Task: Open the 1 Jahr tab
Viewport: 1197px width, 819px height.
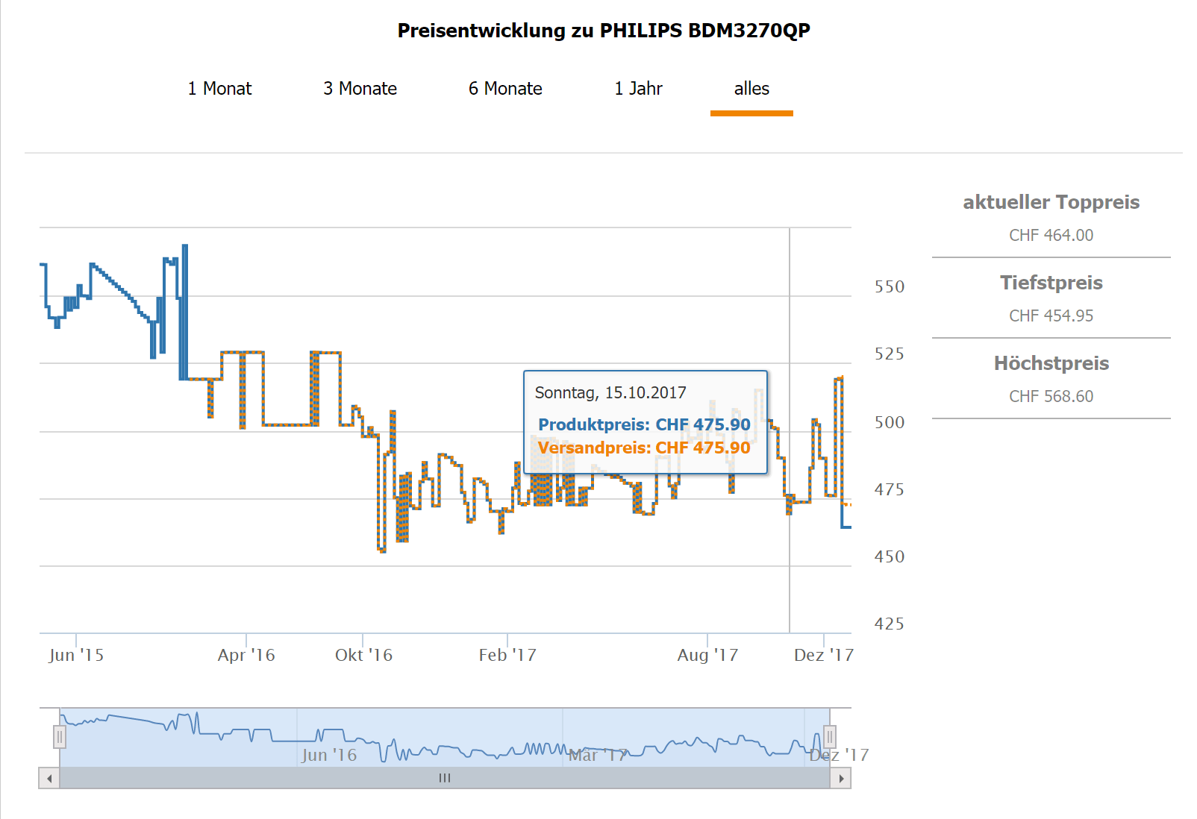Action: click(638, 89)
